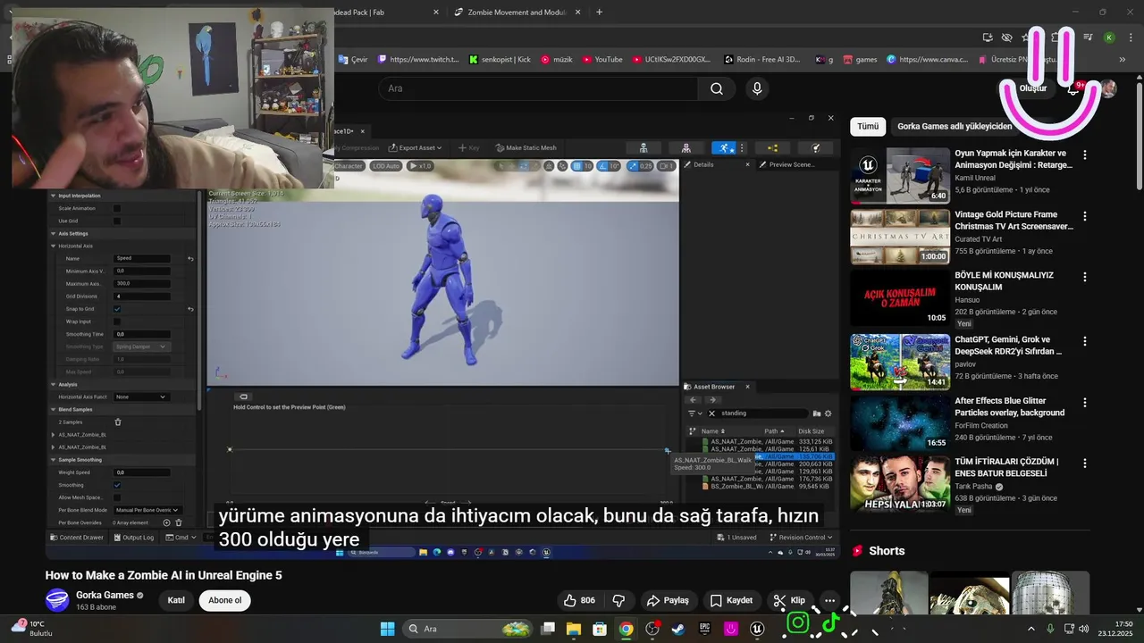Open options for the Vintage Gold Picture Frame video
Image resolution: width=1144 pixels, height=643 pixels.
click(1085, 216)
